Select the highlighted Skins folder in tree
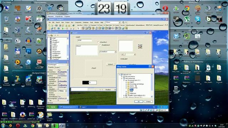Image resolution: width=228 pixels, height=128 pixels. pyautogui.click(x=131, y=90)
